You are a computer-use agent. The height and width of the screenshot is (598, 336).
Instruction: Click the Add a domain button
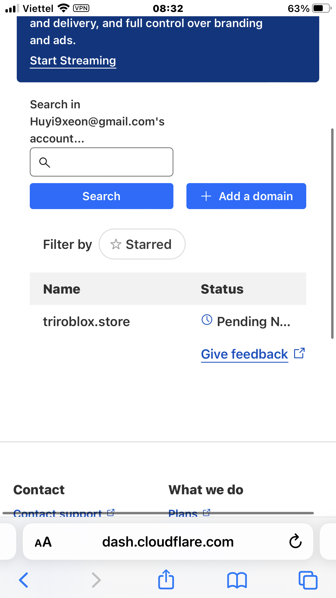click(x=246, y=196)
